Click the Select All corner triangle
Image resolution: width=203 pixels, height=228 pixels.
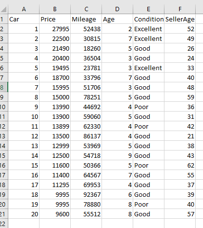(x=3, y=9)
